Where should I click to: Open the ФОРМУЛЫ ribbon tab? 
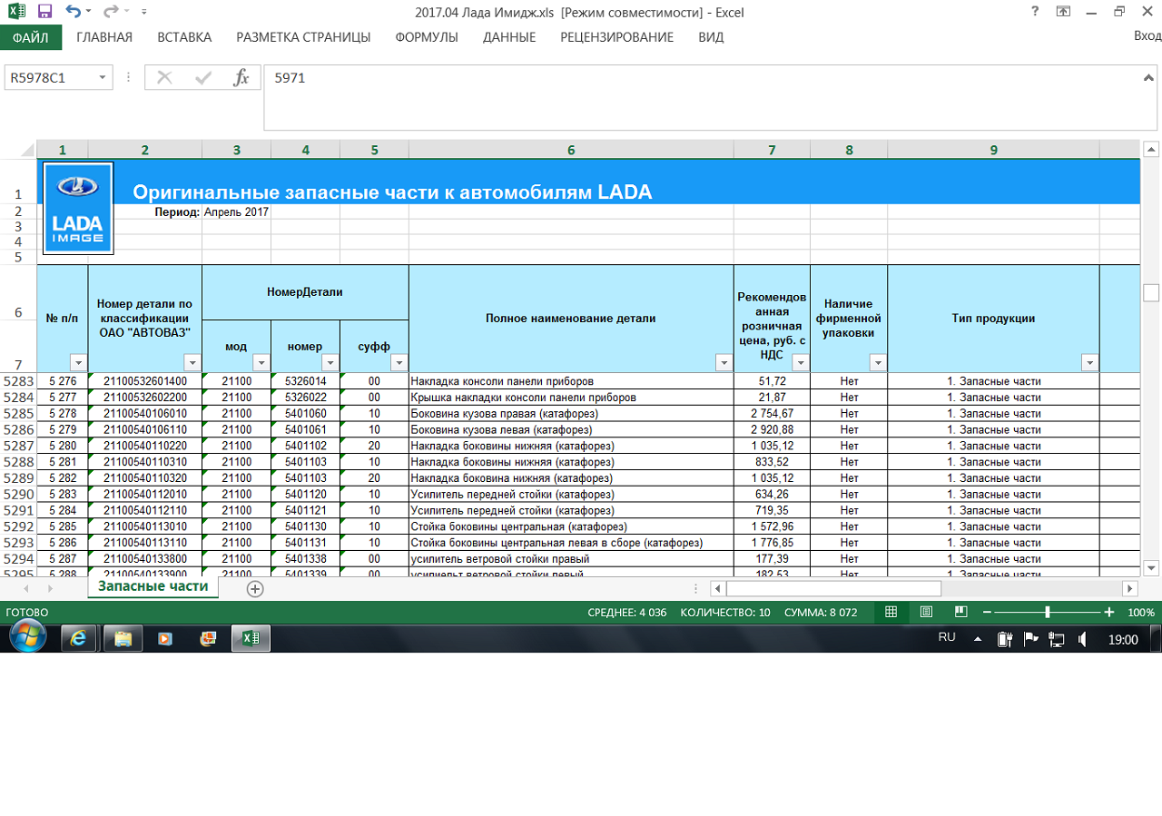427,37
